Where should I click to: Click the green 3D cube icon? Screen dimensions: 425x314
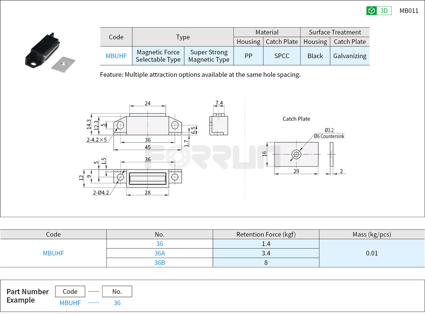pos(371,10)
